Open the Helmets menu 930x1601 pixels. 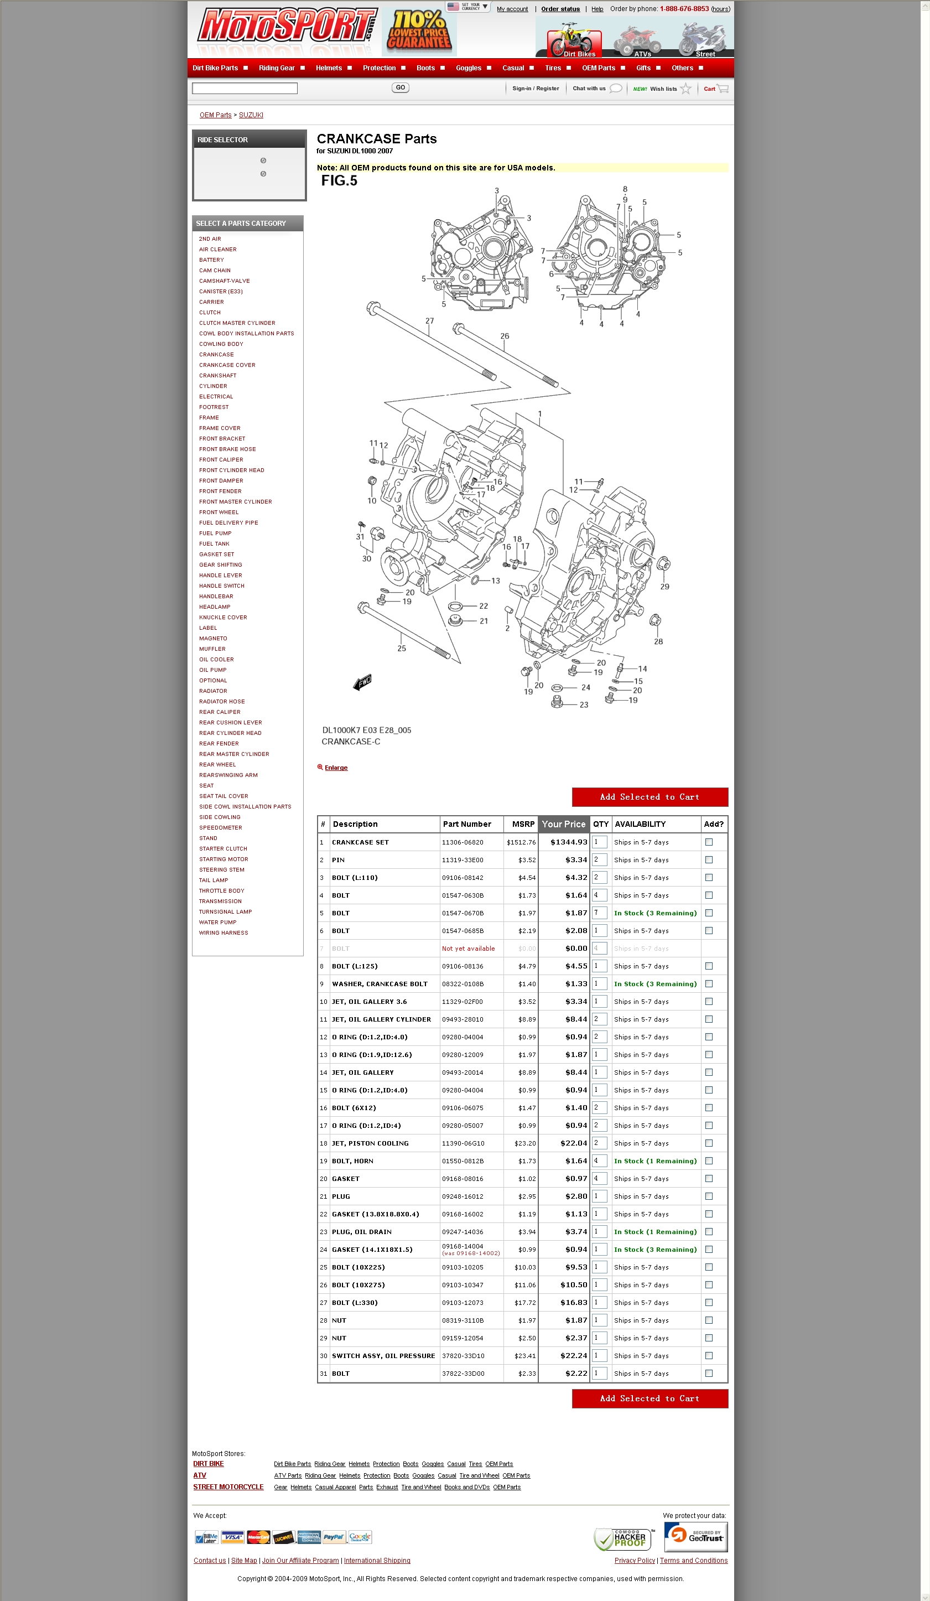tap(334, 68)
